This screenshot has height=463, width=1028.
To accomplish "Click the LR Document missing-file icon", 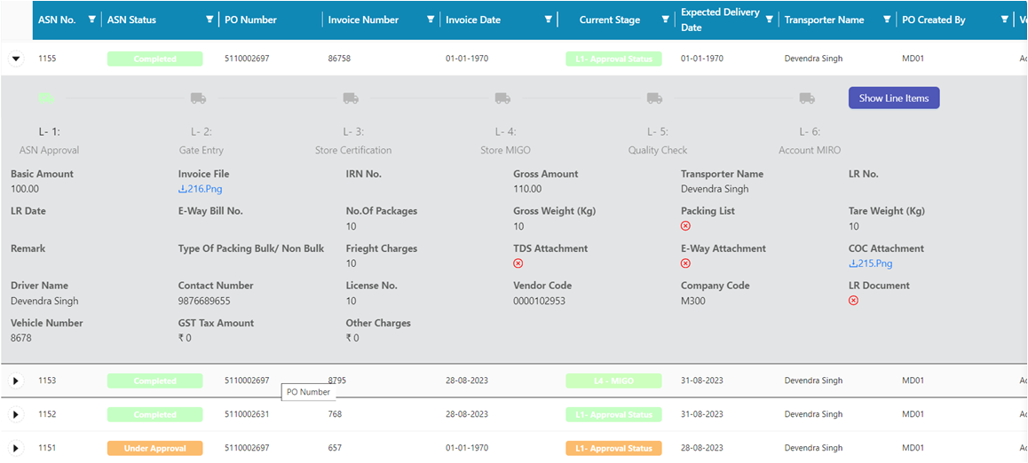I will 854,301.
